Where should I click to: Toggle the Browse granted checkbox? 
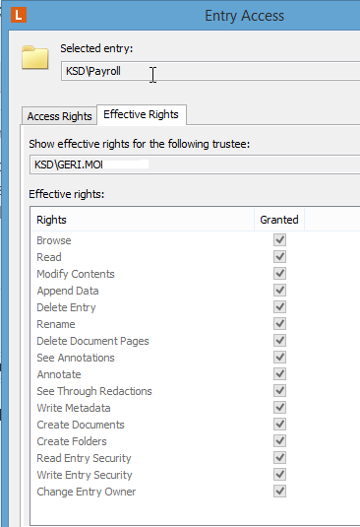pyautogui.click(x=279, y=240)
